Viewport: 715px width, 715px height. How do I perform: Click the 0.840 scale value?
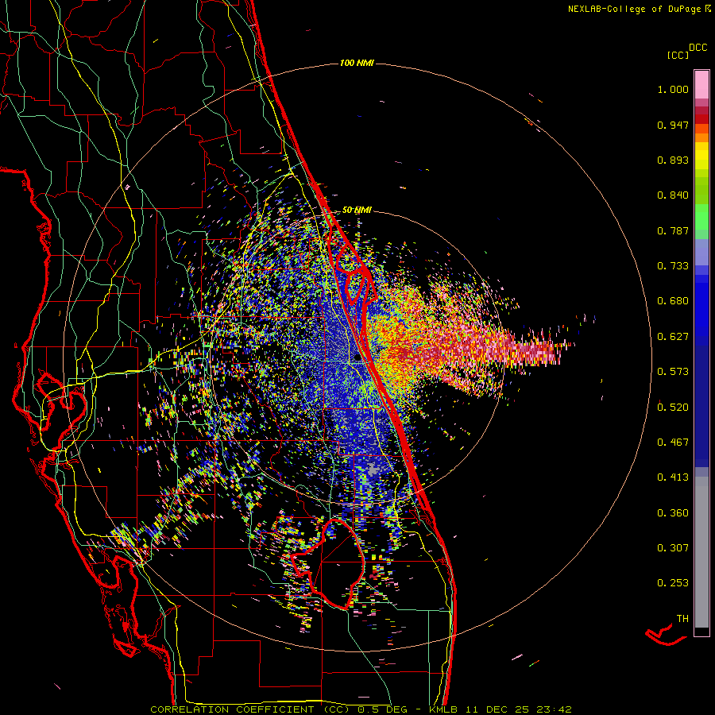click(x=673, y=195)
